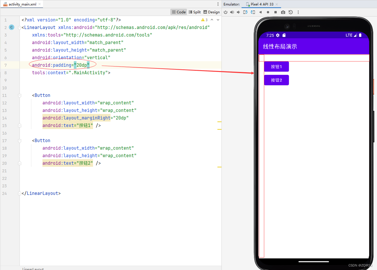Select the activity_main.xml editor tab
Screen dimensions: 377x270
click(22, 4)
